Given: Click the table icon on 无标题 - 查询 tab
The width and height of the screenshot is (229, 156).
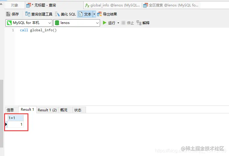Looking at the screenshot, I should pyautogui.click(x=28, y=5).
